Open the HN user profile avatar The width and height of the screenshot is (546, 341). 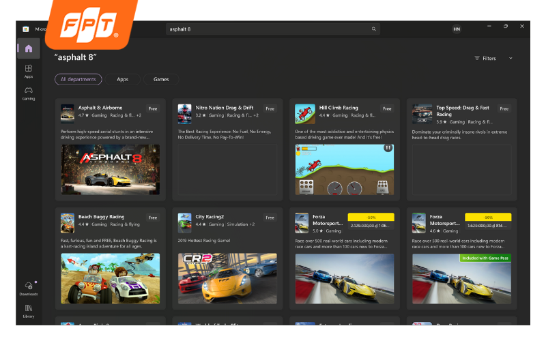click(456, 29)
